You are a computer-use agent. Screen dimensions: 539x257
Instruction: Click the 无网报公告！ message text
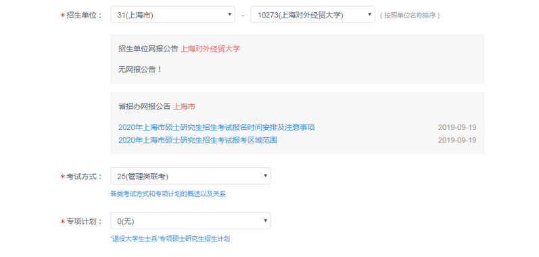(x=140, y=70)
